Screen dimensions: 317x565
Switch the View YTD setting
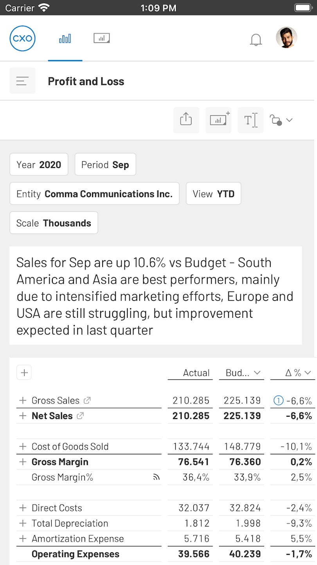click(x=213, y=193)
